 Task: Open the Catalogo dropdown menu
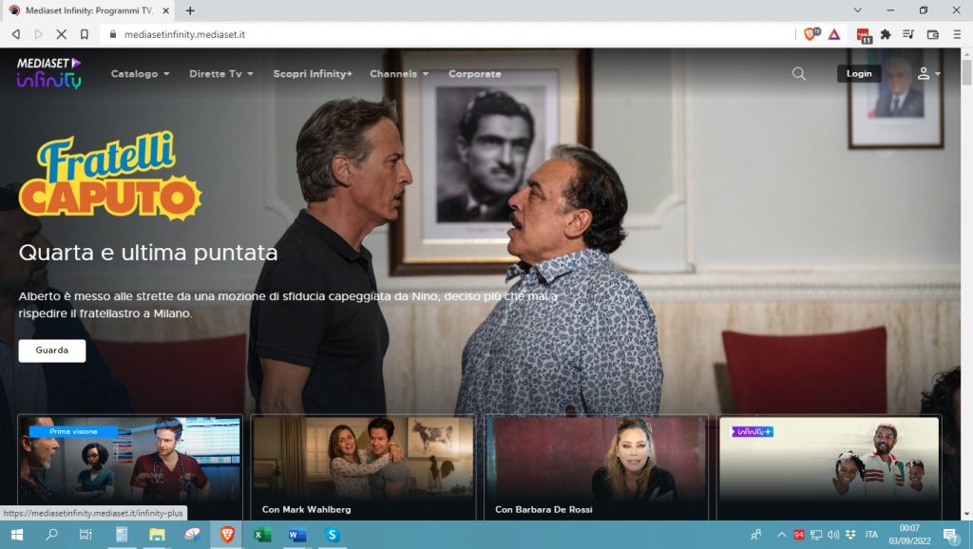point(139,73)
